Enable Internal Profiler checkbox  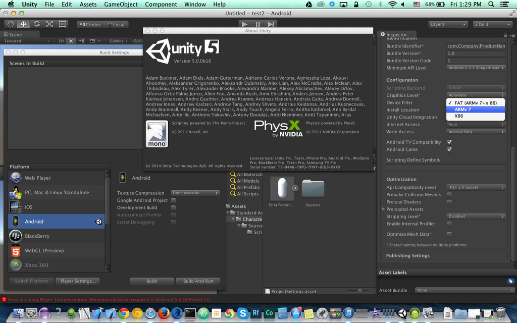[449, 224]
